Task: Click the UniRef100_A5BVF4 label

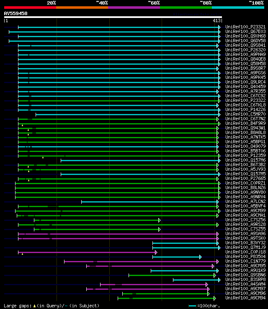Action: 245,206
